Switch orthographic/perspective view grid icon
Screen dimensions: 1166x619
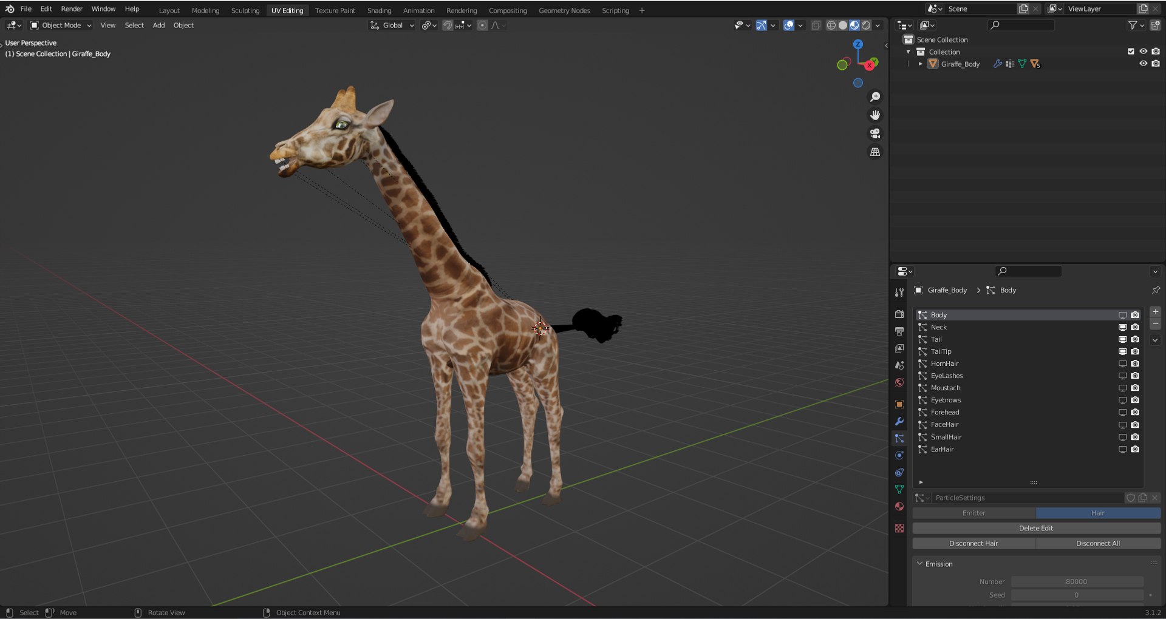[x=875, y=152]
